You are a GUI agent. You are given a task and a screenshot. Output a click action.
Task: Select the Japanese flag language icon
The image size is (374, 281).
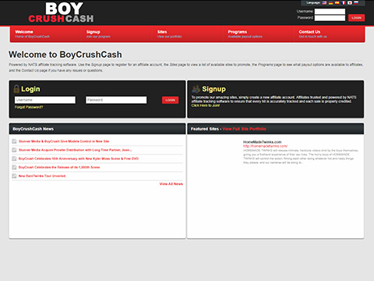350,3
